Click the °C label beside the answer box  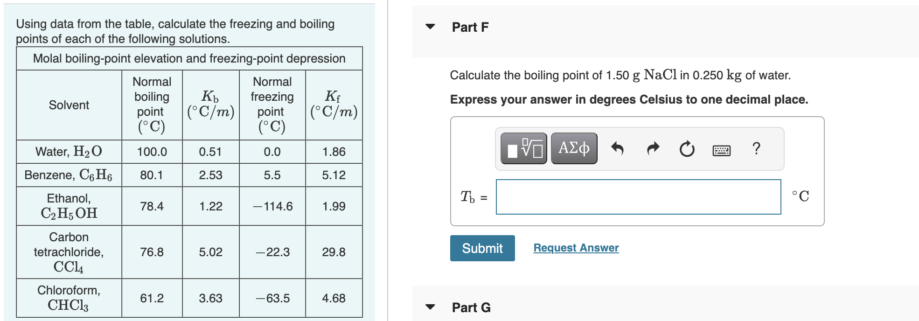pos(801,196)
